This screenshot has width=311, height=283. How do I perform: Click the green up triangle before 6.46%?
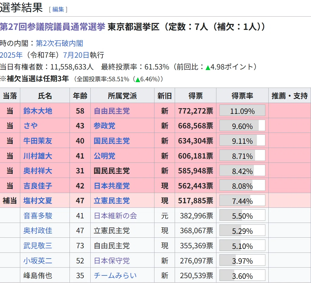pos(138,79)
